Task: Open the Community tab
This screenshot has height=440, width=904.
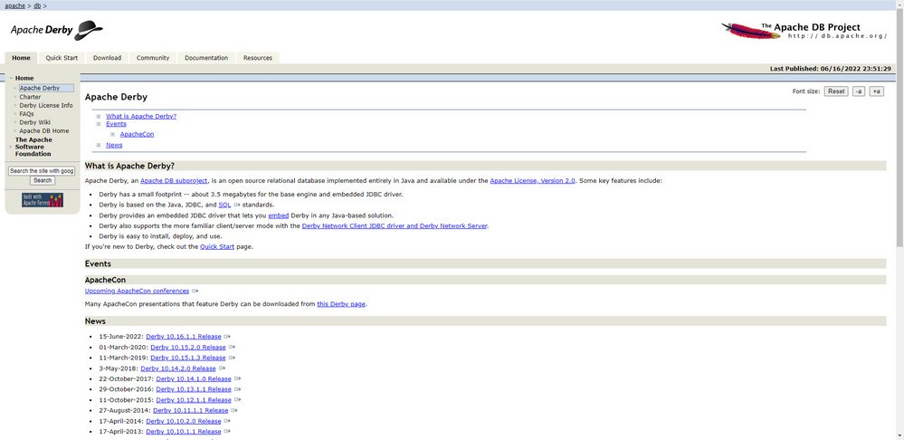Action: [x=153, y=58]
